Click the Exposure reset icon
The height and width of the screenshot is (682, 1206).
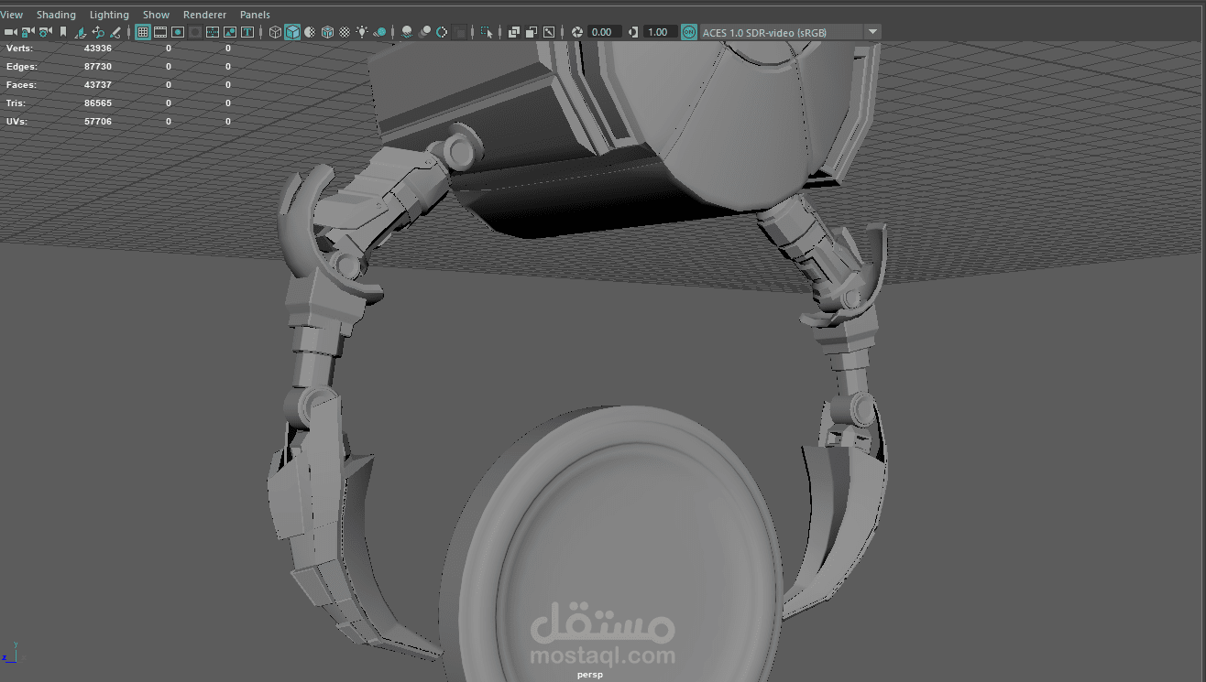[576, 32]
